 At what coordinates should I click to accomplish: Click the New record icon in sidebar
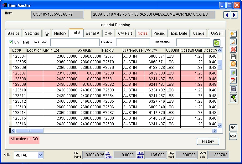[233, 34]
